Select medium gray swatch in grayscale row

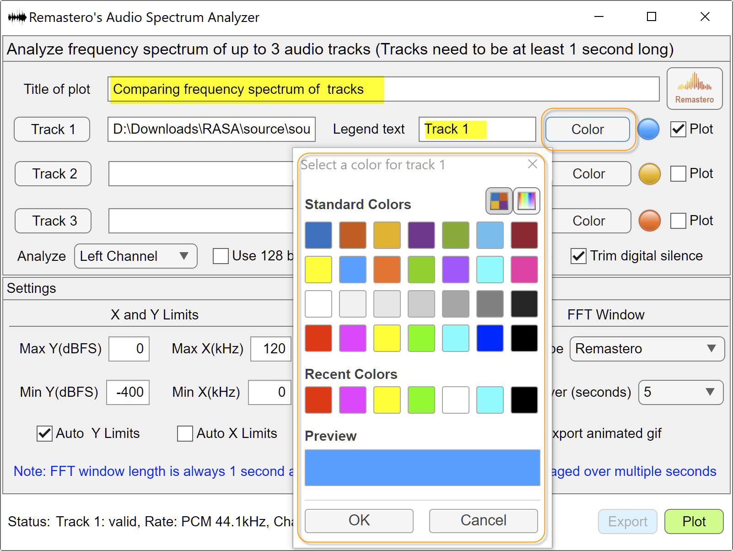click(456, 304)
